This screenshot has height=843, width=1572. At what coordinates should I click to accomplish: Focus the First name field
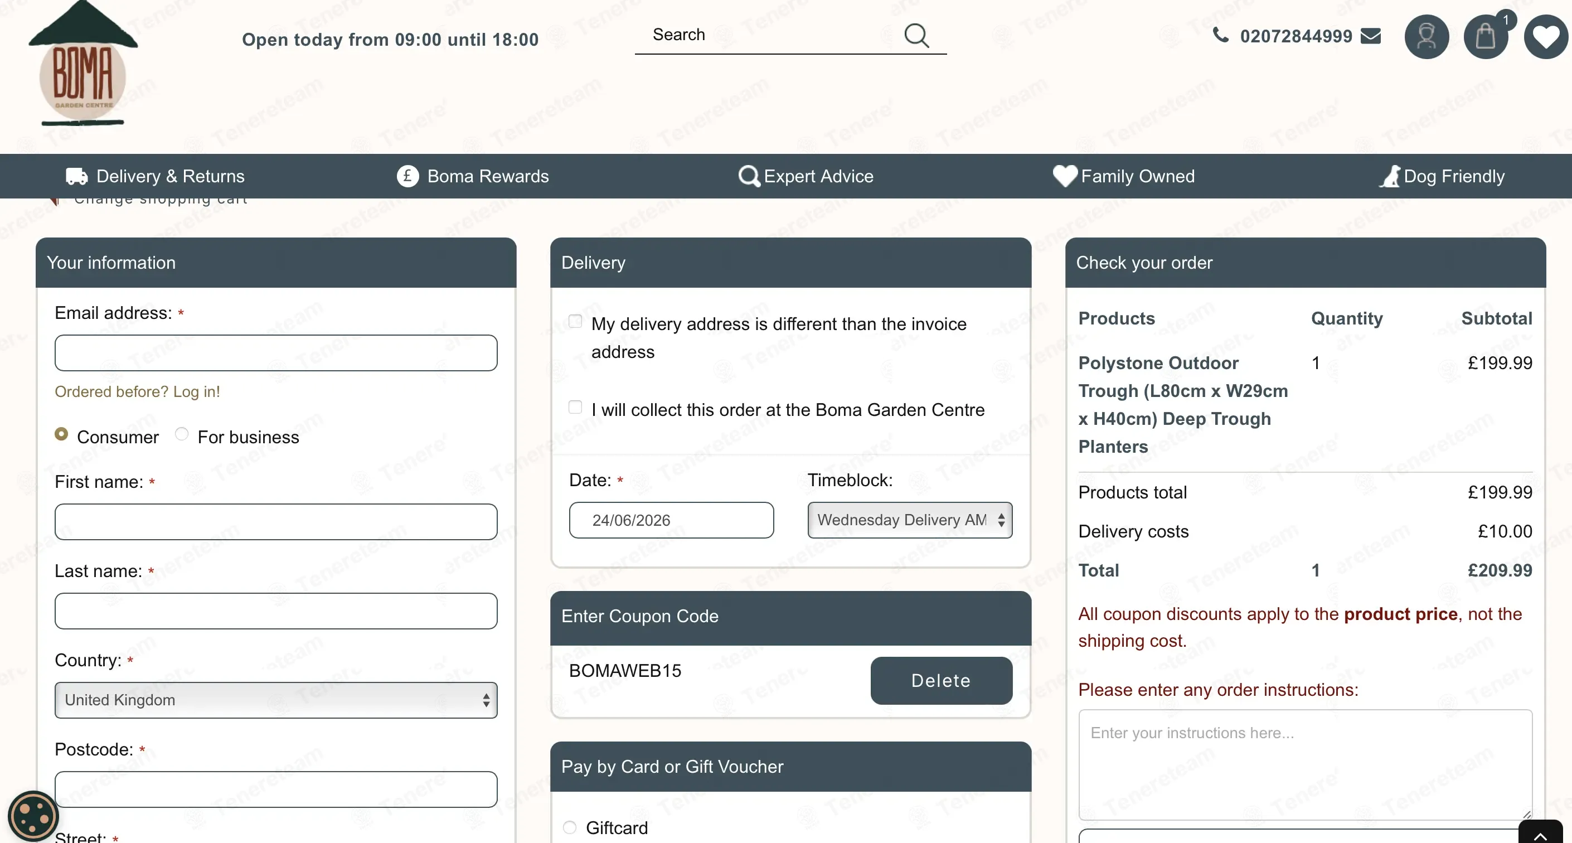[276, 522]
